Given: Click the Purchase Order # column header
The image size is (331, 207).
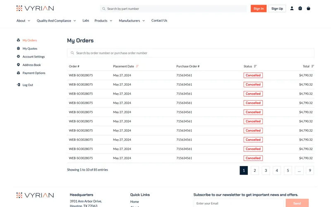Looking at the screenshot, I should [x=188, y=66].
